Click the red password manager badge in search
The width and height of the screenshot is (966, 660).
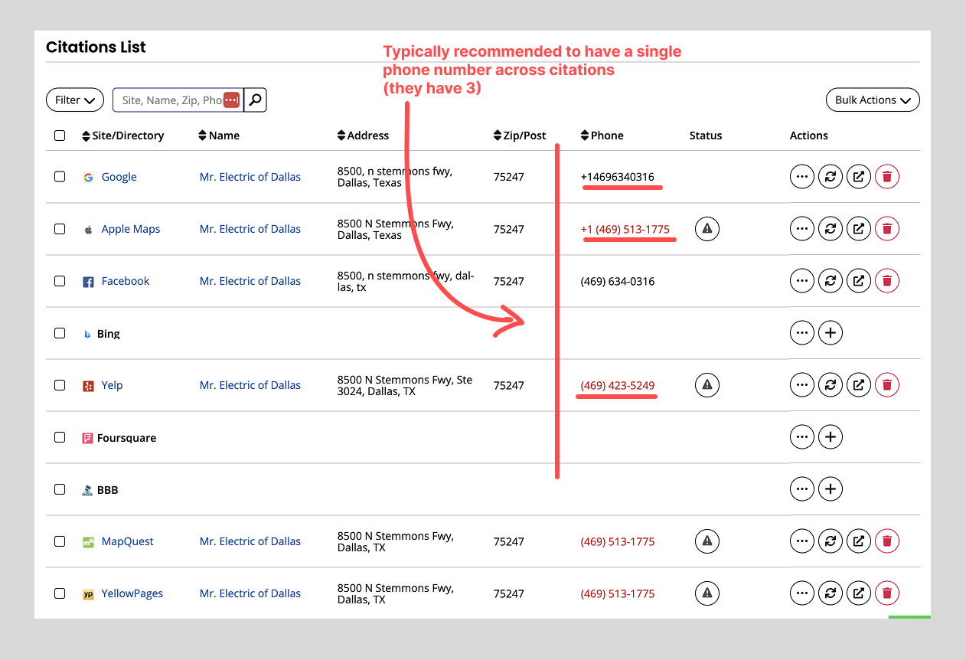[x=232, y=100]
